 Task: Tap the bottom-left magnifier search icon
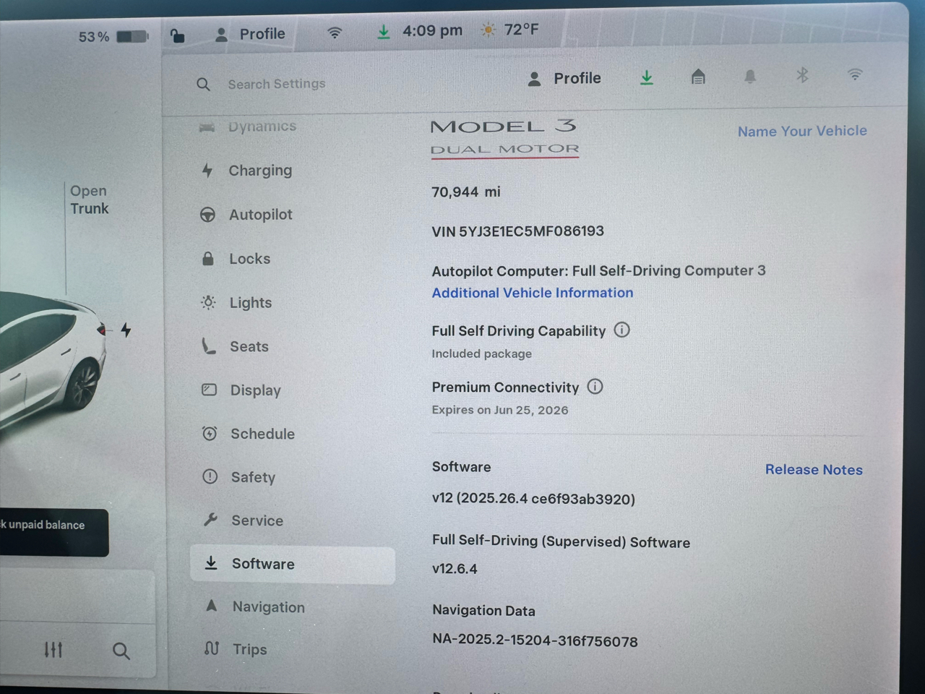[x=121, y=651]
